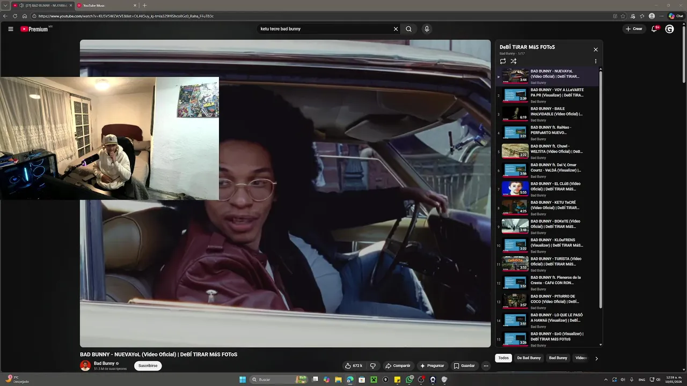Play KETU TeCRÉ playlist item
This screenshot has width=687, height=386.
tap(547, 208)
